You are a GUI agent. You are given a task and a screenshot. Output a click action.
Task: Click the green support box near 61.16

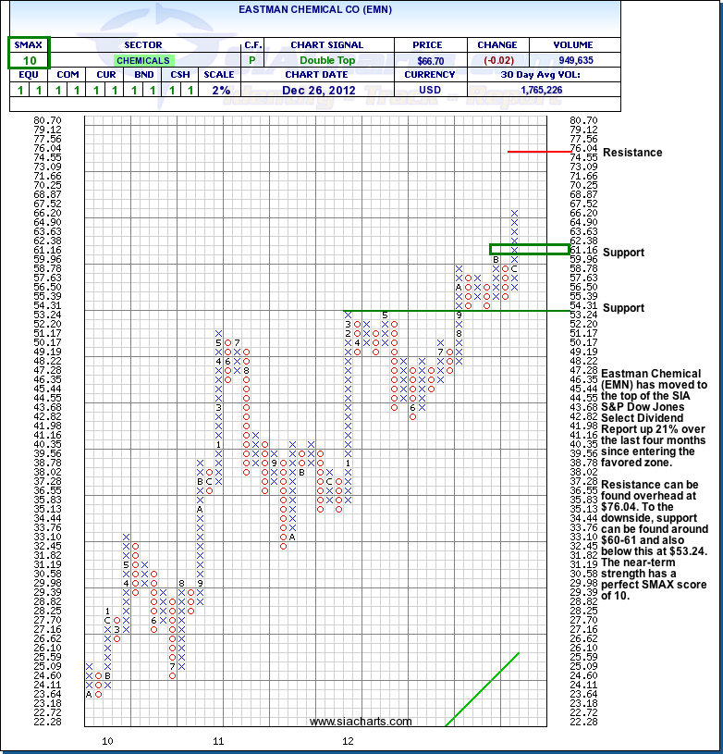coord(529,249)
